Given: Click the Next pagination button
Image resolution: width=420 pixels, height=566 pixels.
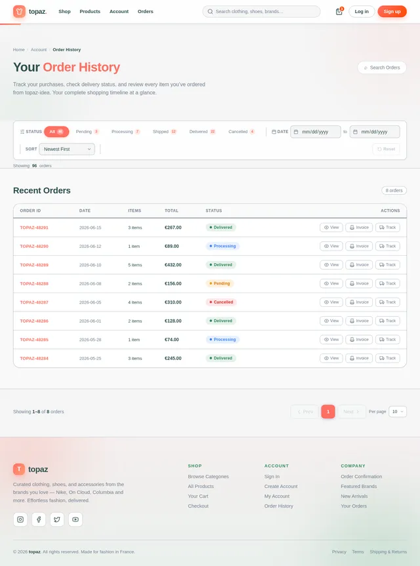Looking at the screenshot, I should coord(351,411).
